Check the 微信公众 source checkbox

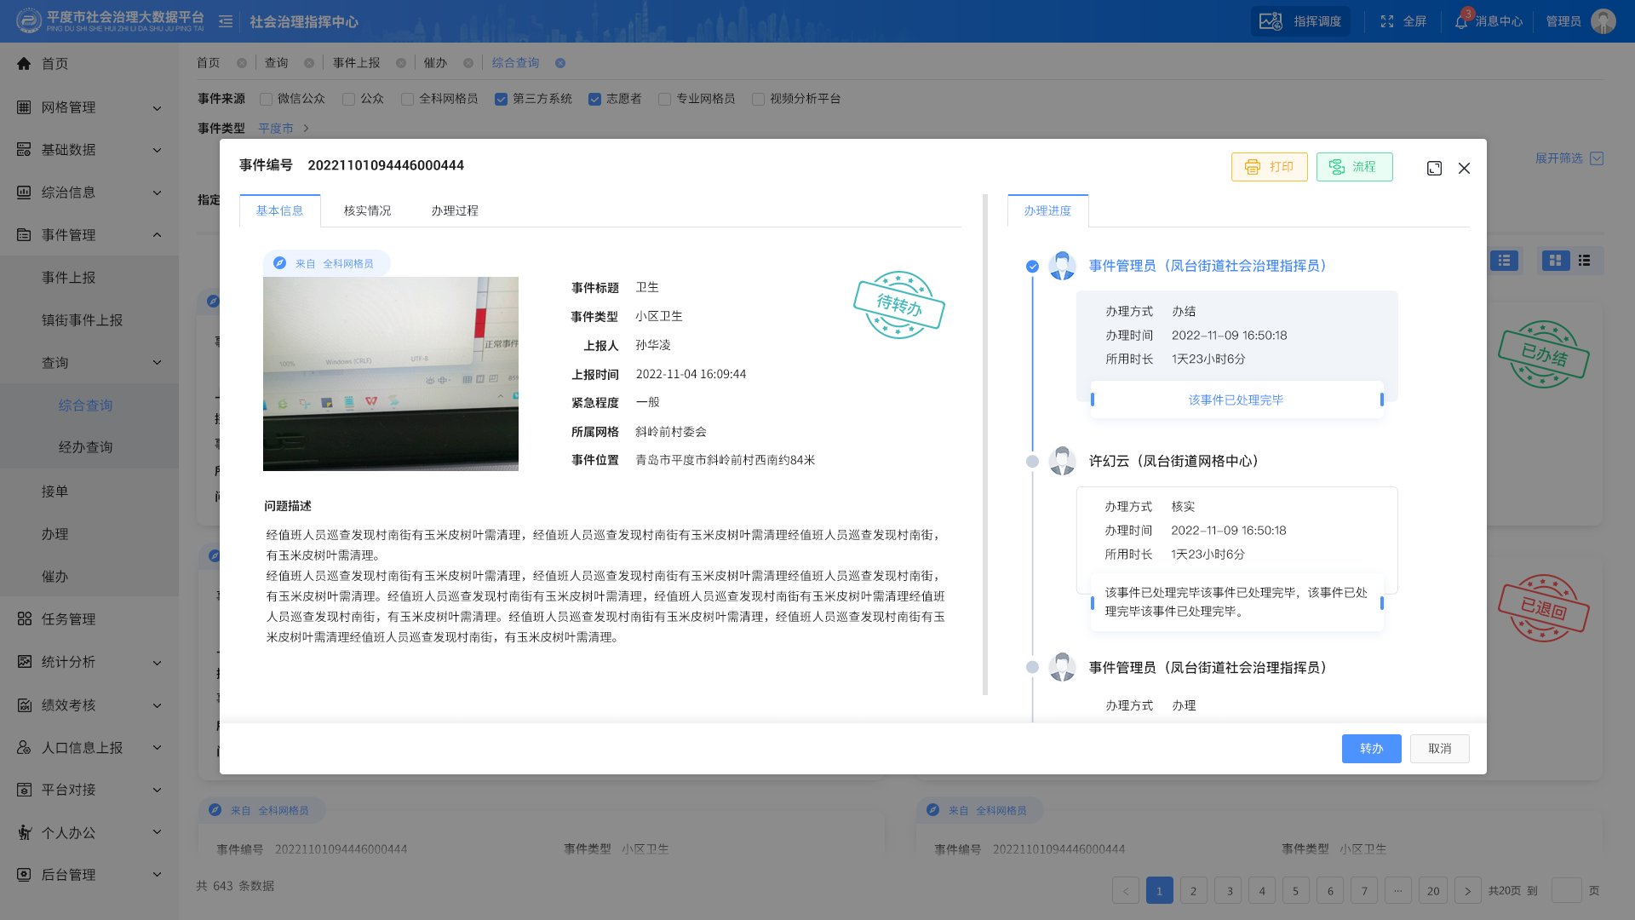coord(267,100)
